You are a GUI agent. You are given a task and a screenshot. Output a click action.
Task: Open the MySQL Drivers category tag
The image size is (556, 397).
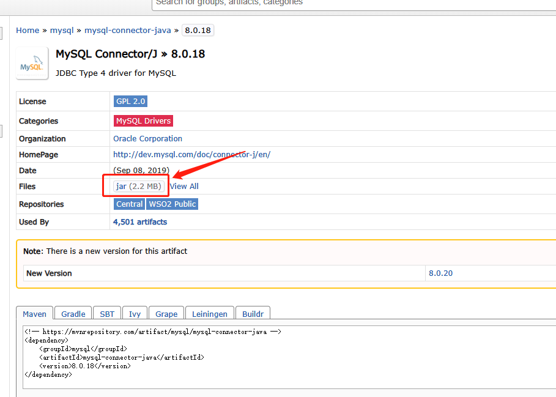pyautogui.click(x=143, y=121)
